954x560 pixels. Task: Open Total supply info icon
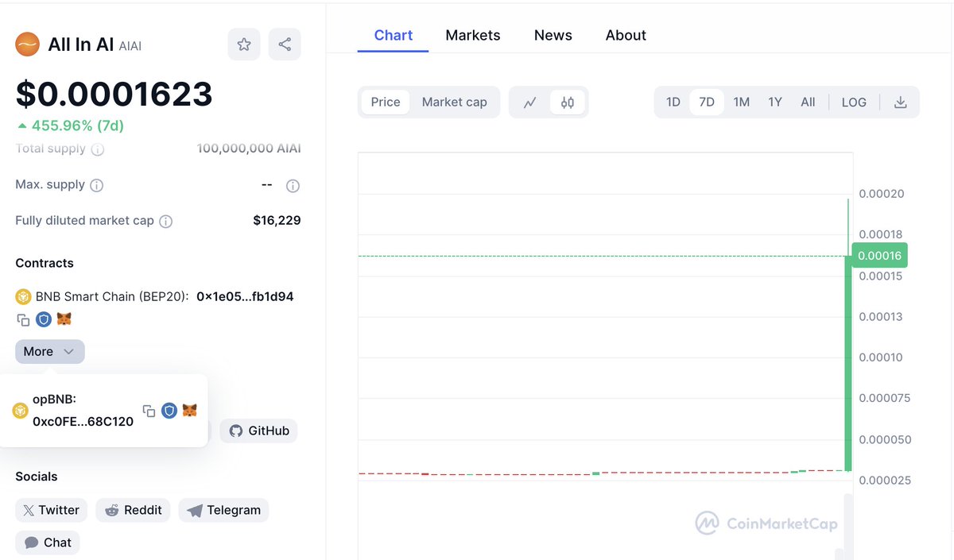(x=97, y=149)
